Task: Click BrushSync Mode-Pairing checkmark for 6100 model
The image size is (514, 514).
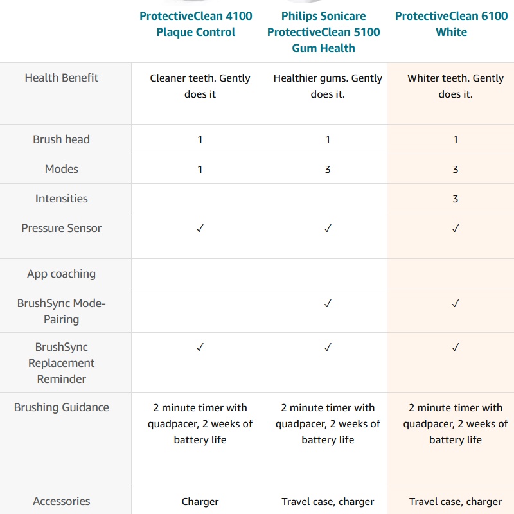Action: 456,303
